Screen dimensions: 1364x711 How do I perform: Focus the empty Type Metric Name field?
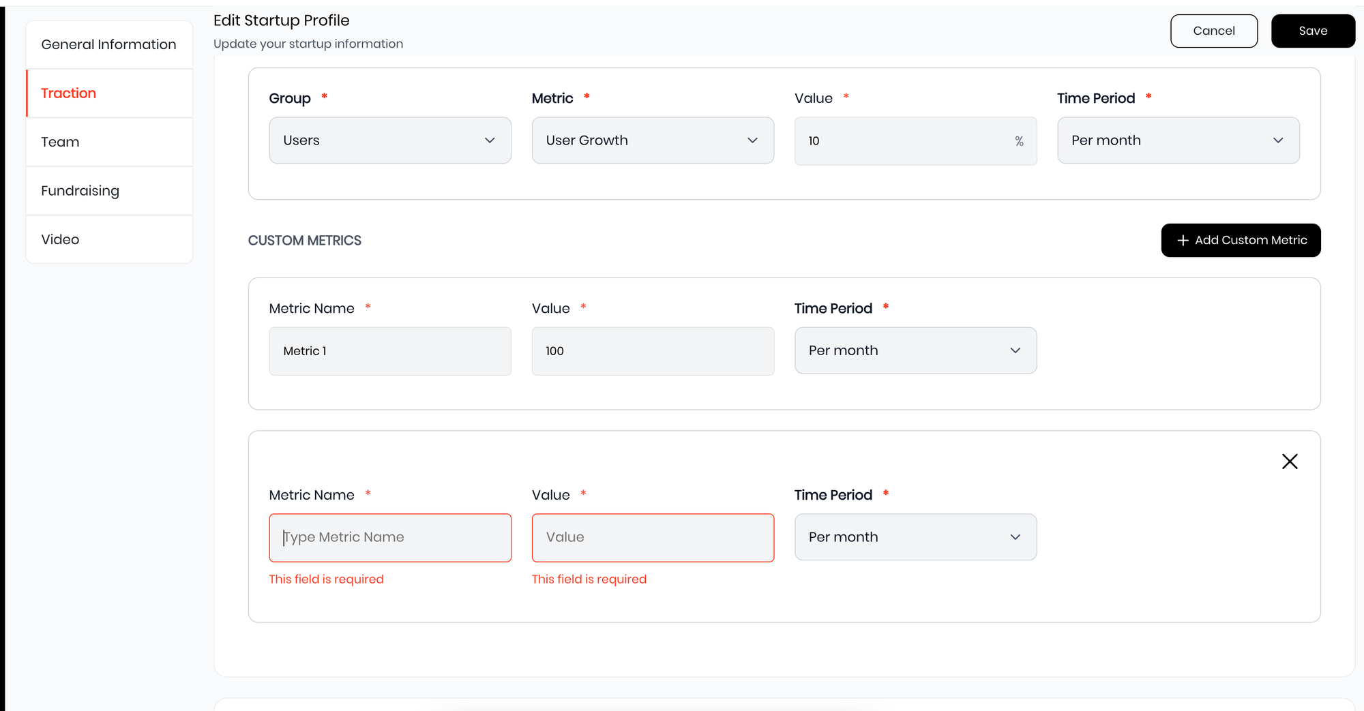point(389,538)
